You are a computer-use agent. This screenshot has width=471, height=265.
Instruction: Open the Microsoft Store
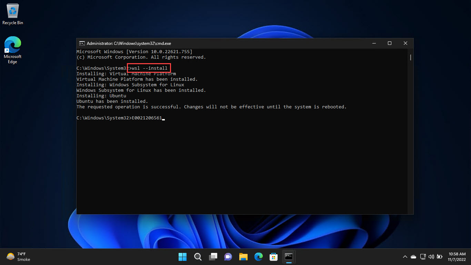[x=273, y=257]
